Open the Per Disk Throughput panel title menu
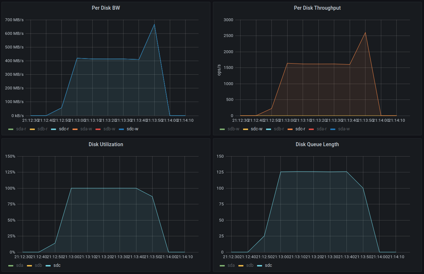Image resolution: width=424 pixels, height=274 pixels. 317,8
